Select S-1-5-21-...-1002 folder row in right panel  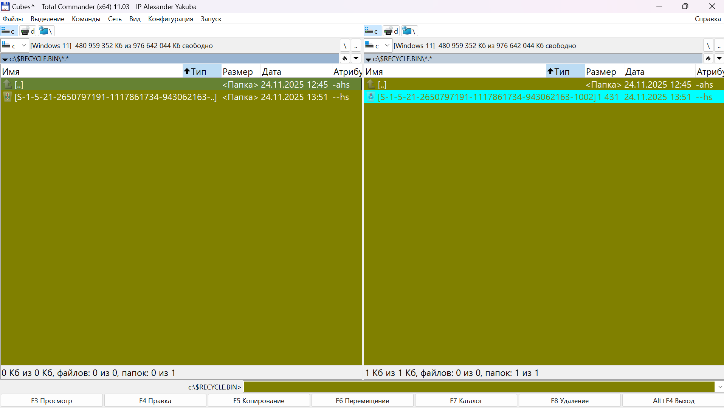[544, 97]
